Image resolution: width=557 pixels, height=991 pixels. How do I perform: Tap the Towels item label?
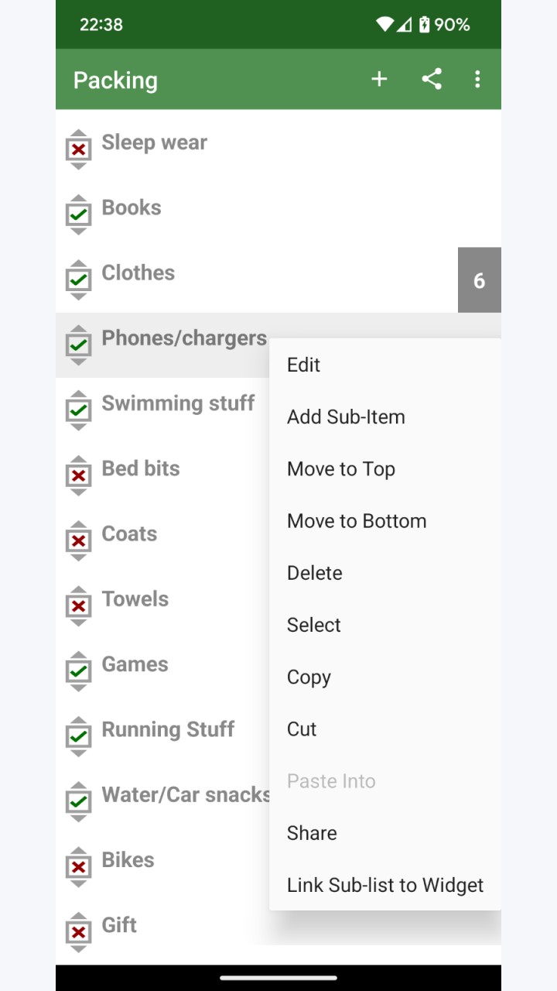[x=135, y=599]
